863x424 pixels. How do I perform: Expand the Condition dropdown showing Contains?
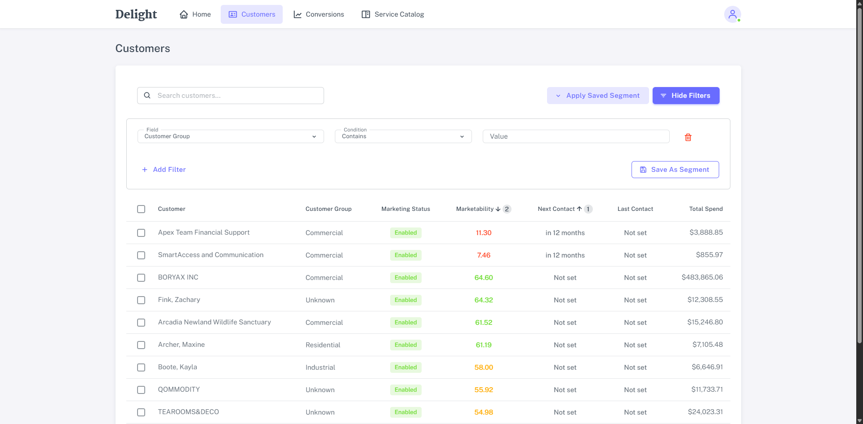tap(403, 136)
